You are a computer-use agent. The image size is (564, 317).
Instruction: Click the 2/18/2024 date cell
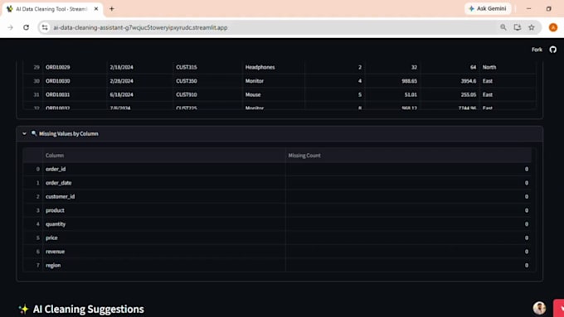coord(140,67)
